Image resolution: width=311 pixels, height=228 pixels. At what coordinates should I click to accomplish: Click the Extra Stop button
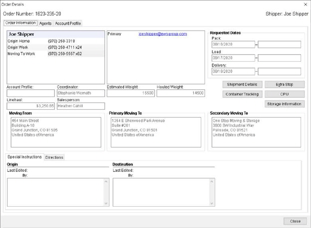[284, 84]
